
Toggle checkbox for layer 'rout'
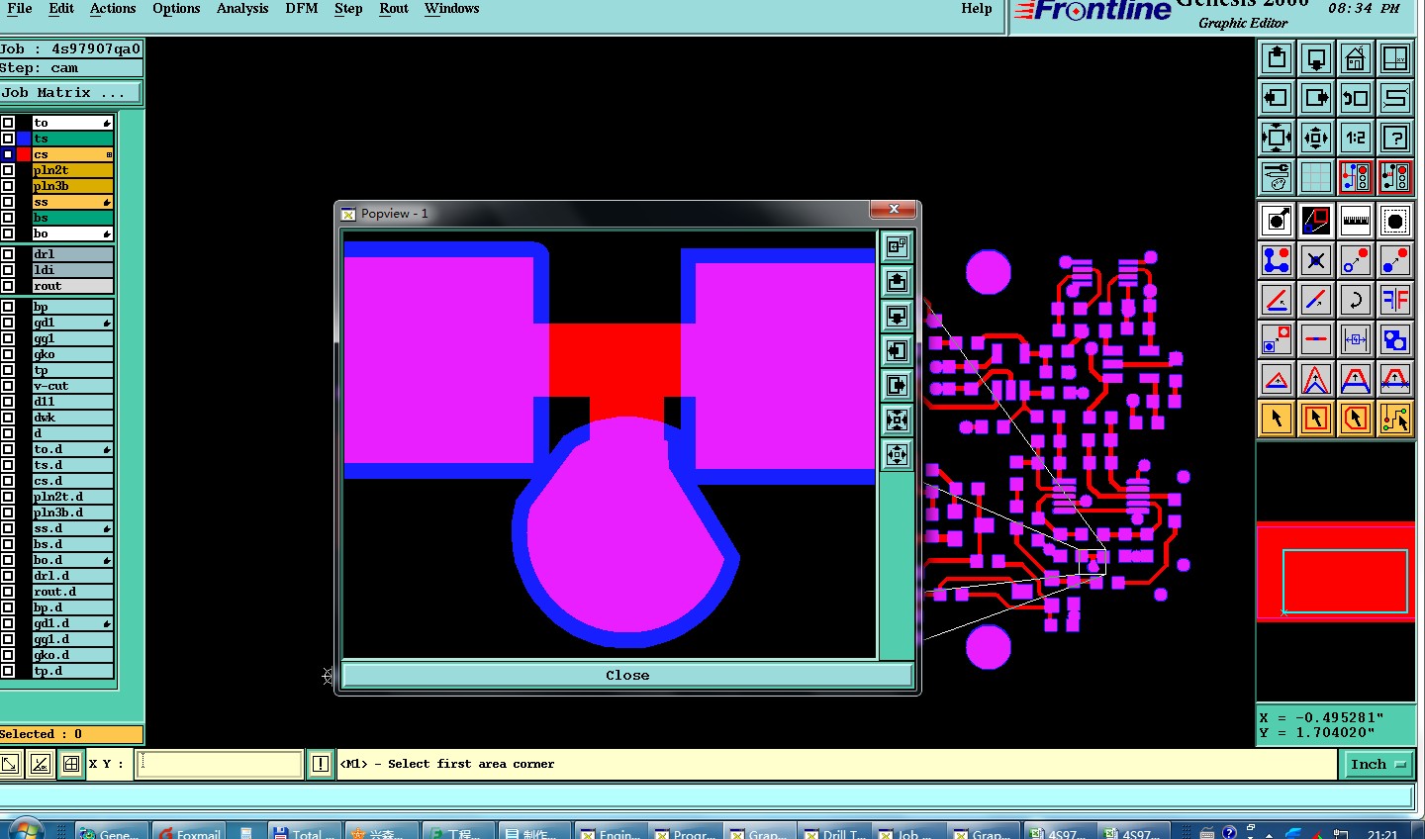[8, 286]
